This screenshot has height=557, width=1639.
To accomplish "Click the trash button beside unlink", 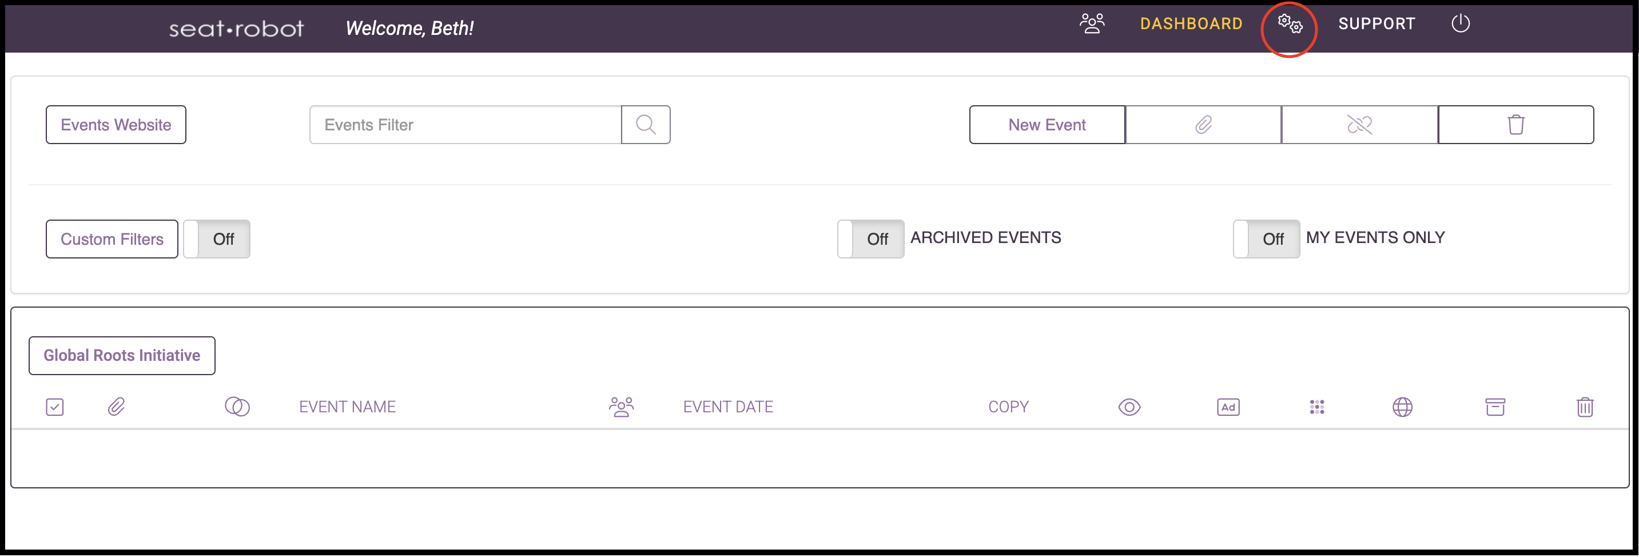I will click(1515, 125).
